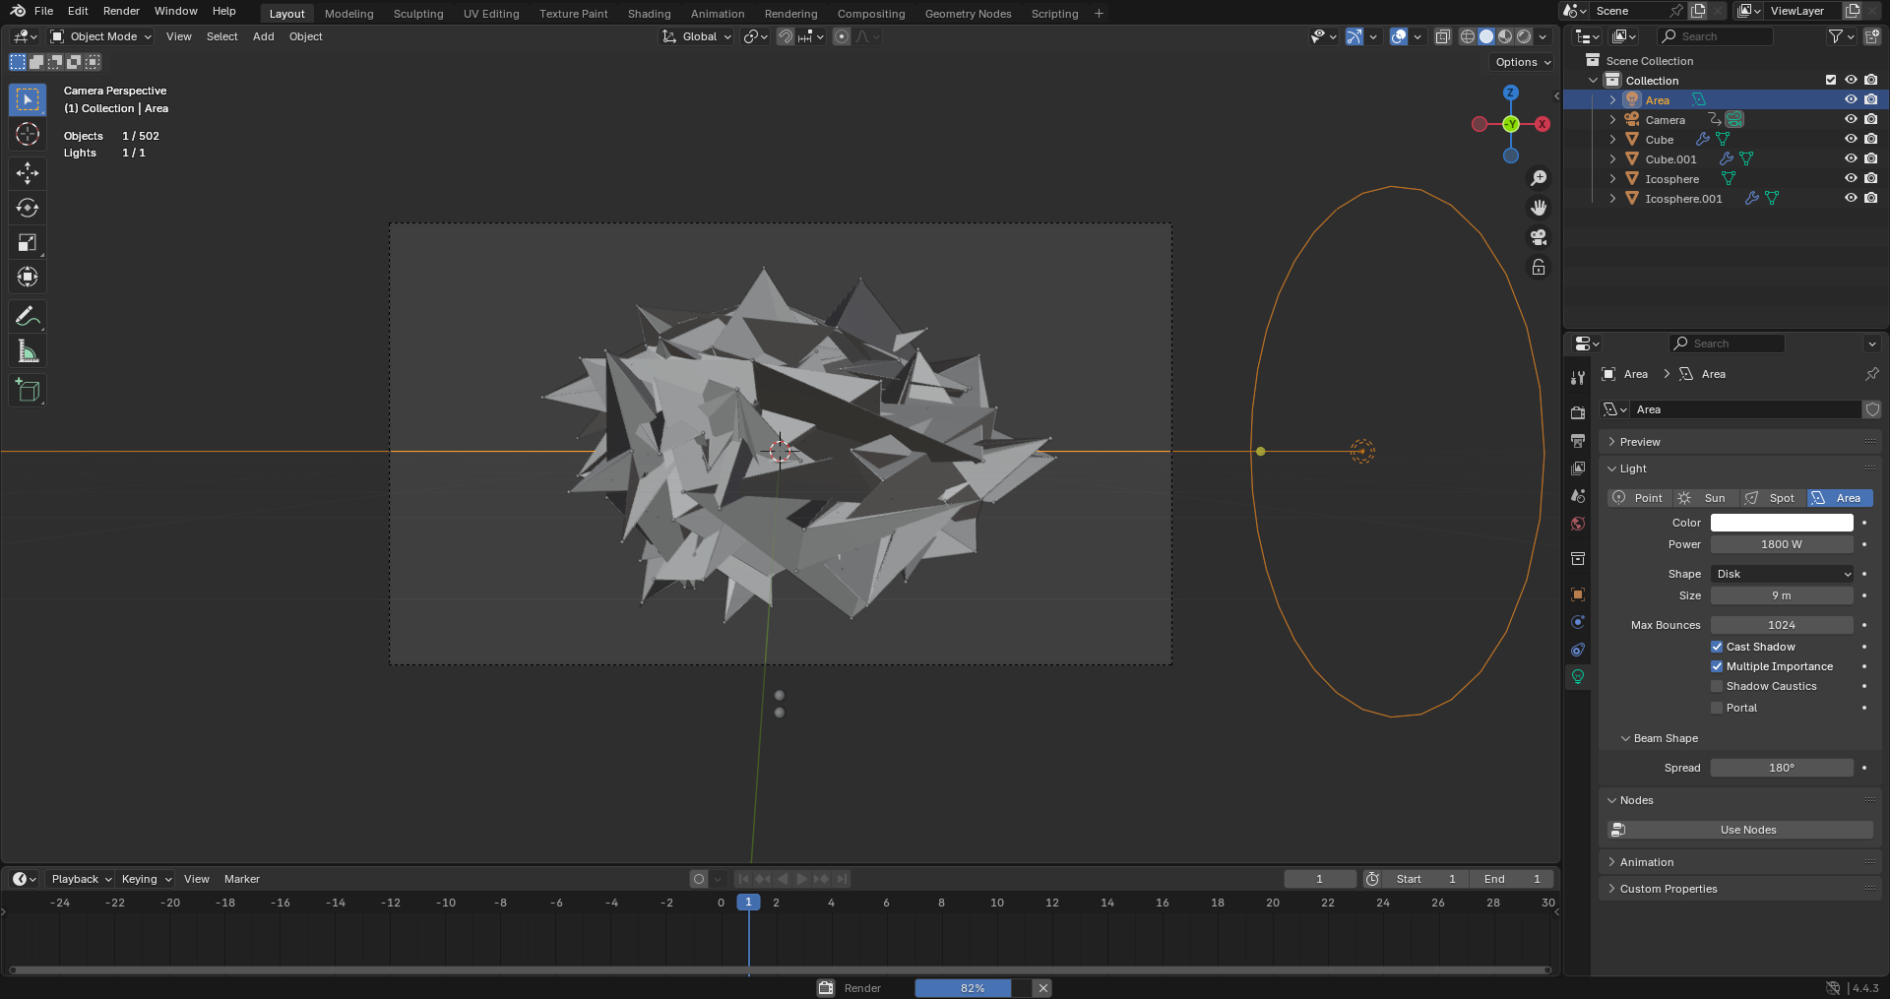Click the Power field showing 1800 W
The image size is (1890, 999).
pyautogui.click(x=1782, y=544)
